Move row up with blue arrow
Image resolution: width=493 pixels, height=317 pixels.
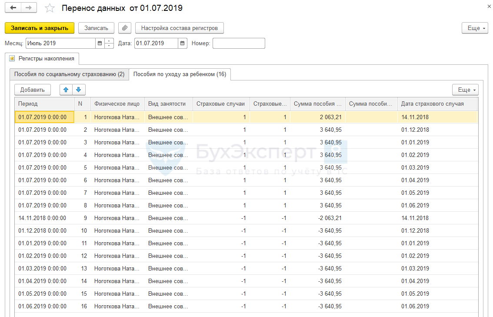[66, 90]
